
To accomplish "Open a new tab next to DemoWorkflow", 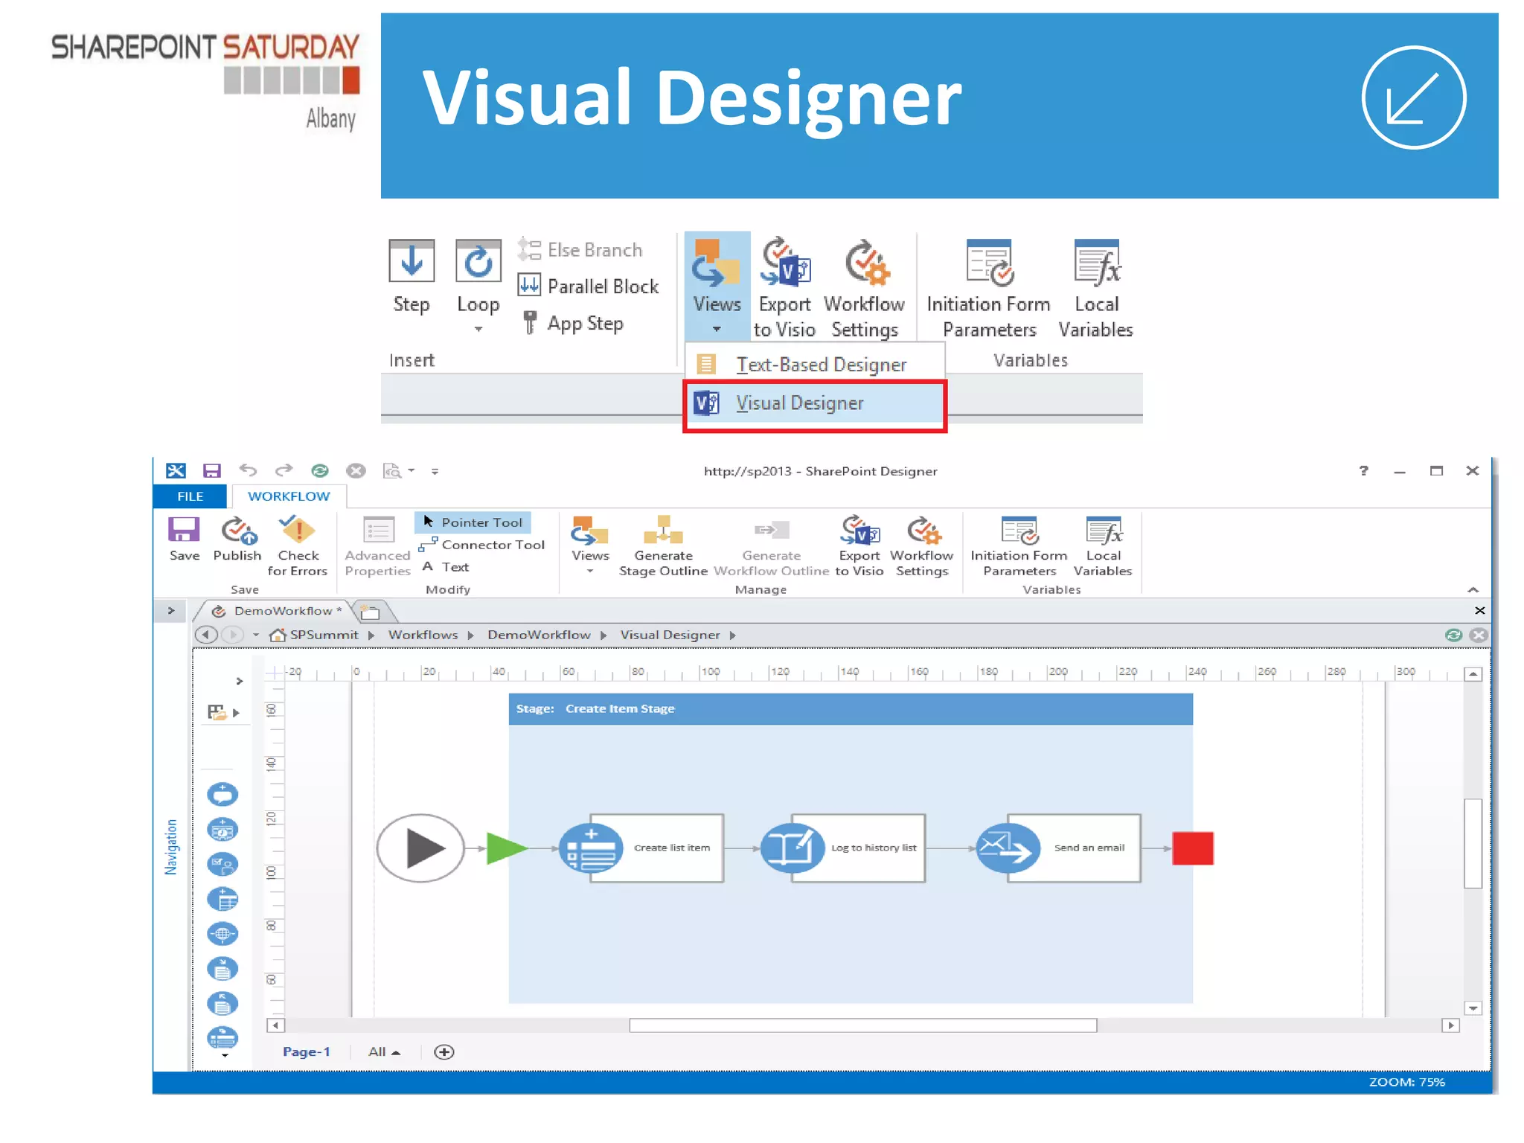I will 371,612.
